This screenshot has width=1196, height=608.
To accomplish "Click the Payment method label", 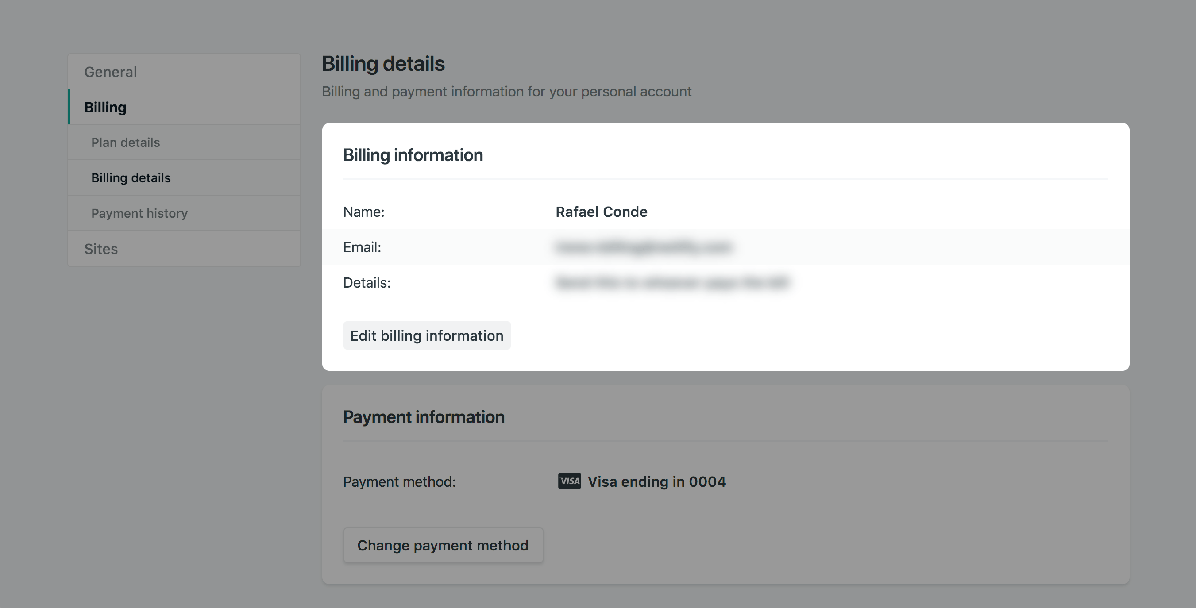I will point(399,482).
